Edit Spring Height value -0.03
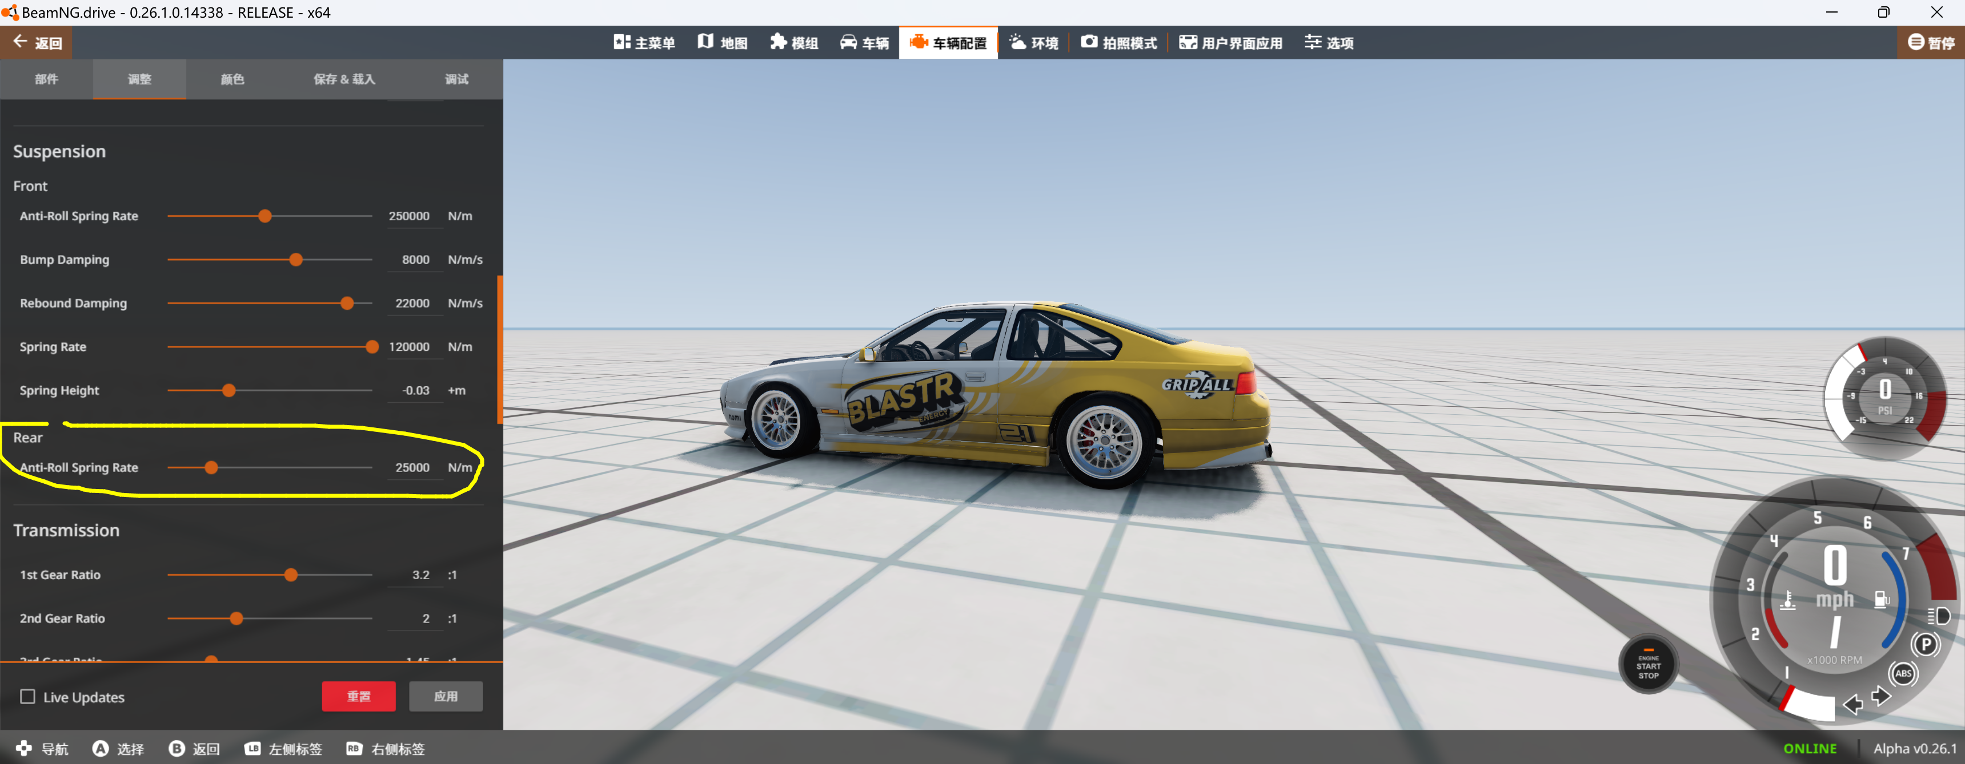The image size is (1965, 764). tap(414, 390)
